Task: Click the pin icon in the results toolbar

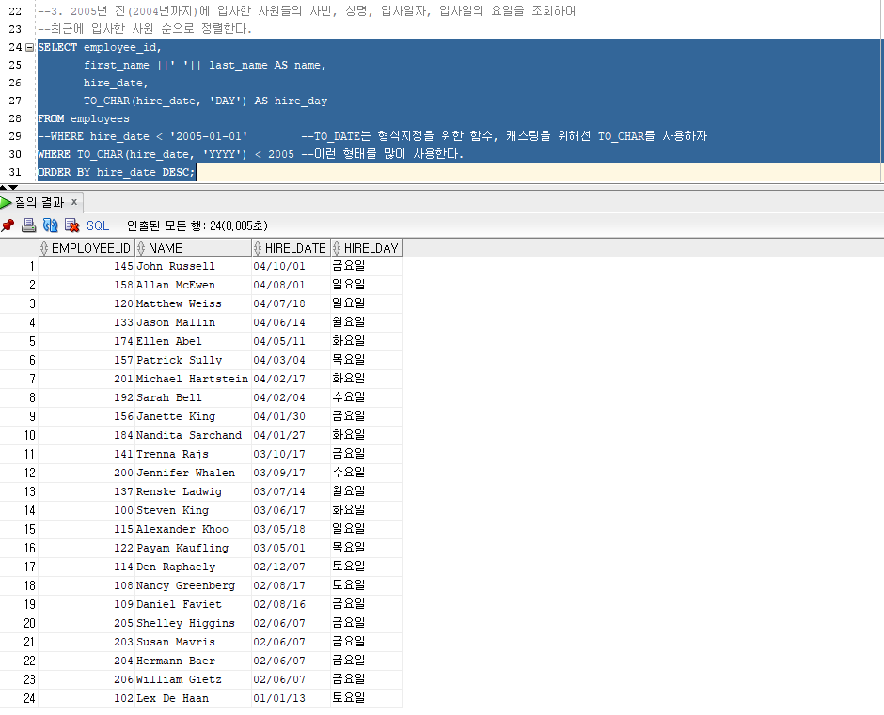Action: [8, 225]
